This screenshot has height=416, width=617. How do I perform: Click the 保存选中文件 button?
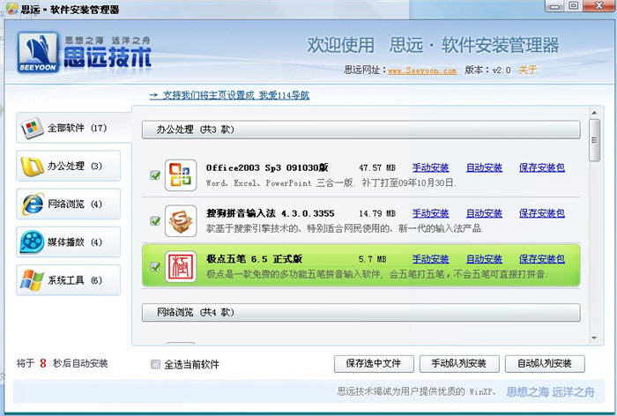point(374,363)
